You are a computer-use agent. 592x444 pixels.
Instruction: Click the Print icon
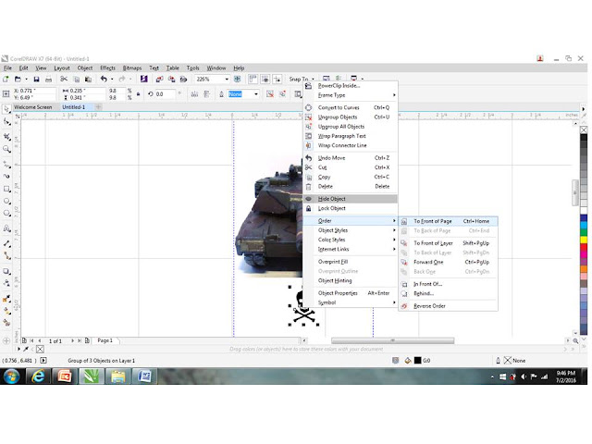[48, 79]
